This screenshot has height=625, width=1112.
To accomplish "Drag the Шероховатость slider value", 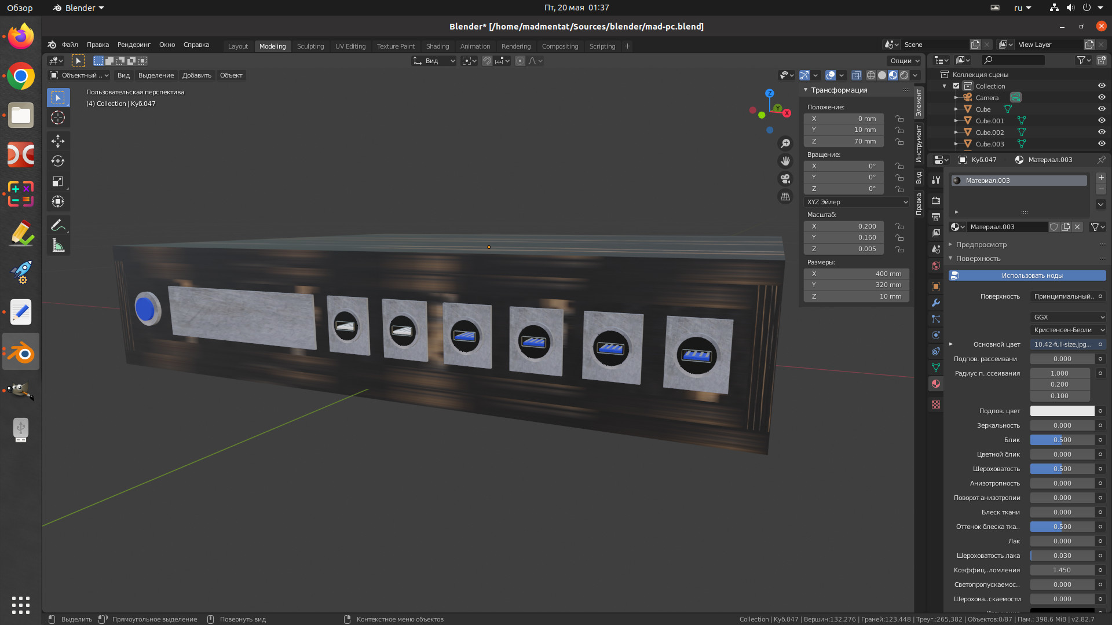I will (1061, 468).
